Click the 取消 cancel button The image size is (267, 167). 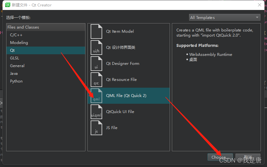click(x=248, y=157)
